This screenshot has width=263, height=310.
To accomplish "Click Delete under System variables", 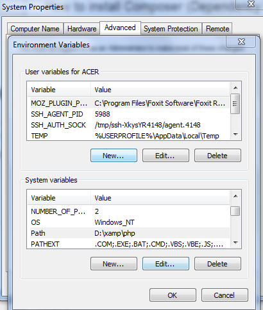I will [217, 264].
